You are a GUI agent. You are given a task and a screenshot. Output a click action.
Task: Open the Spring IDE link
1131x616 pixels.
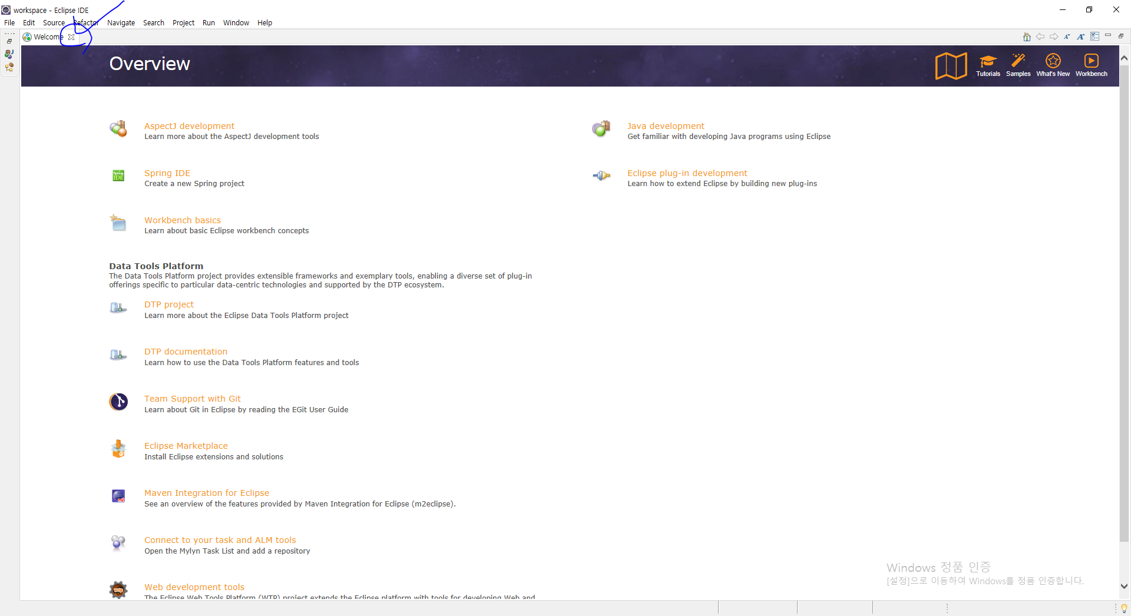[167, 173]
